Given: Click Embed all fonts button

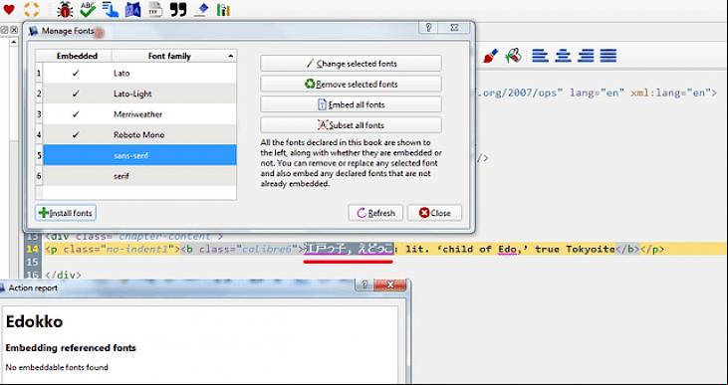Looking at the screenshot, I should point(351,104).
